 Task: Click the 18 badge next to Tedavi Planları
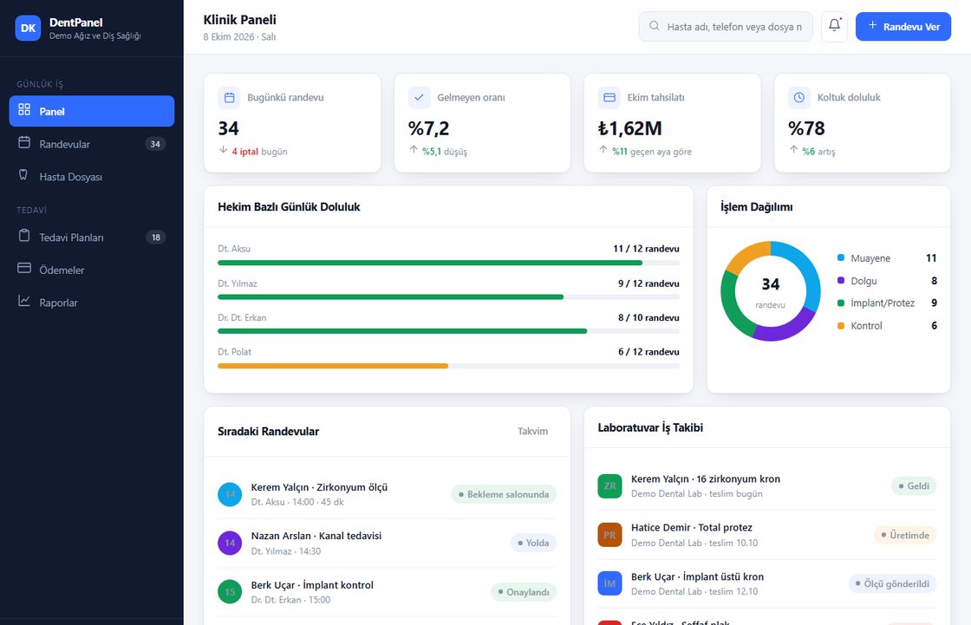[155, 238]
